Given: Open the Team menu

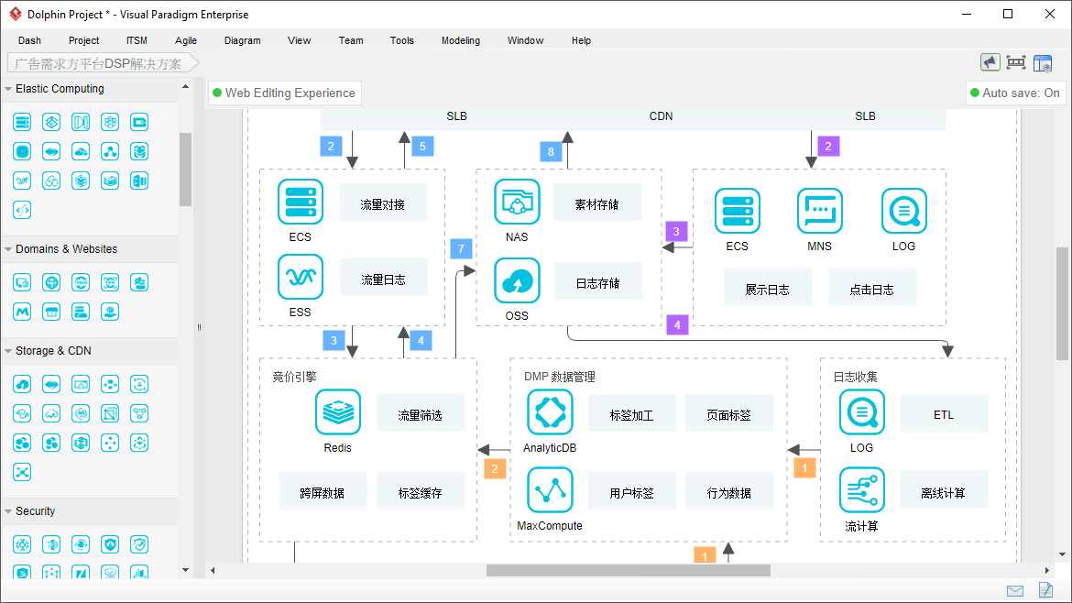Looking at the screenshot, I should [x=351, y=40].
